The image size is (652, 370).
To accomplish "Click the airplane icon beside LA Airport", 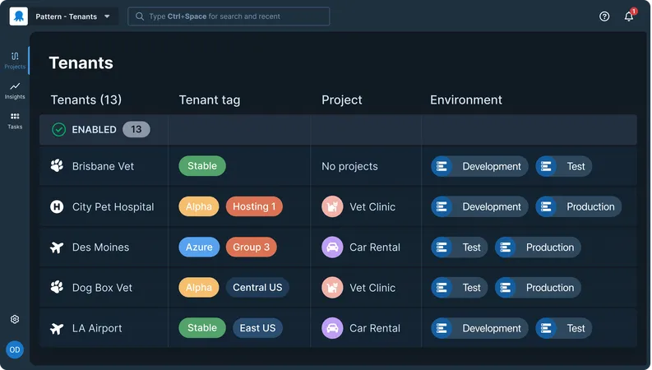I will point(57,328).
